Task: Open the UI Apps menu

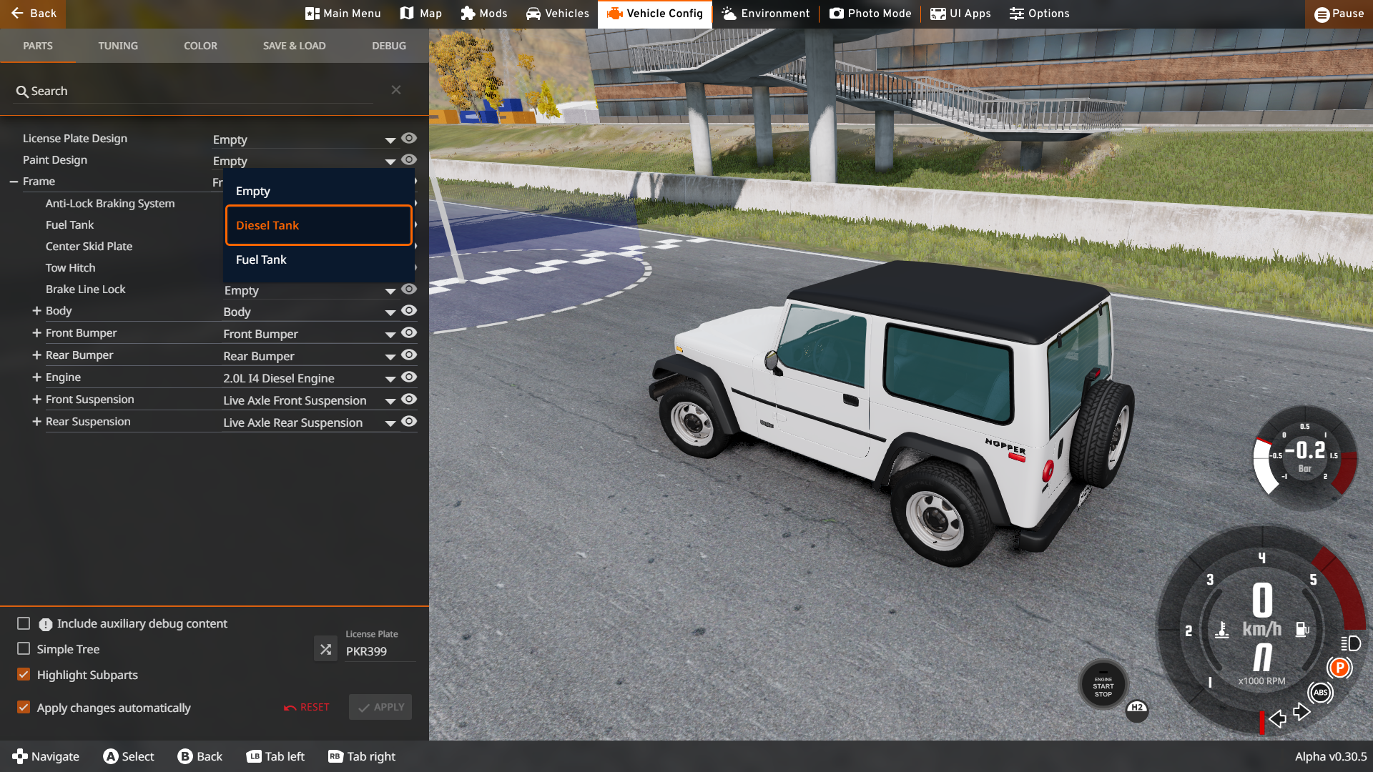Action: [x=960, y=14]
